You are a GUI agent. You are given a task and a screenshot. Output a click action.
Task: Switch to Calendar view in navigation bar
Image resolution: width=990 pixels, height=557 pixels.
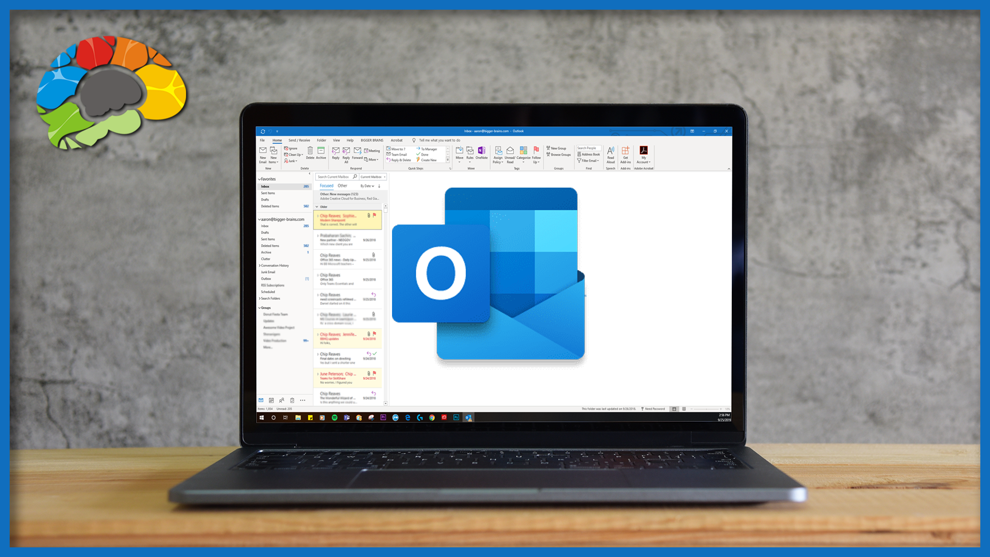coord(271,400)
